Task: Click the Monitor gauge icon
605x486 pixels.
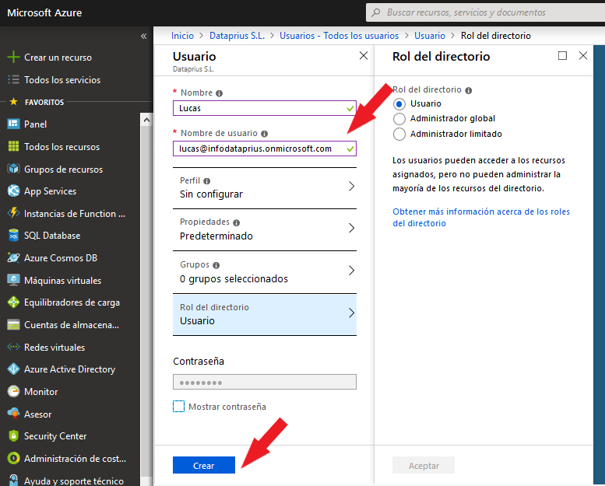Action: tap(13, 392)
